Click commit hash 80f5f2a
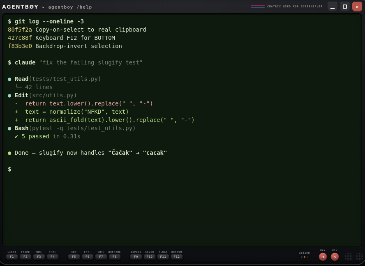Viewport: 365px width, 266px height. [x=20, y=30]
